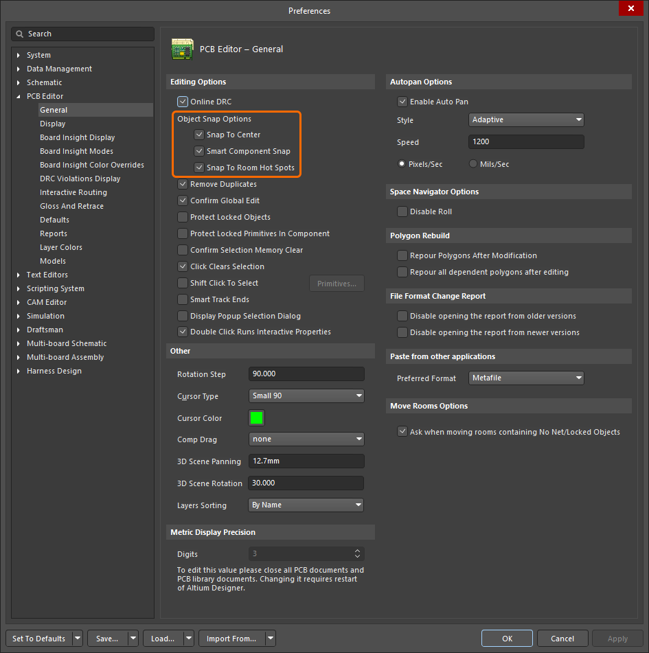Click the 3D Scene Panning field

(306, 461)
